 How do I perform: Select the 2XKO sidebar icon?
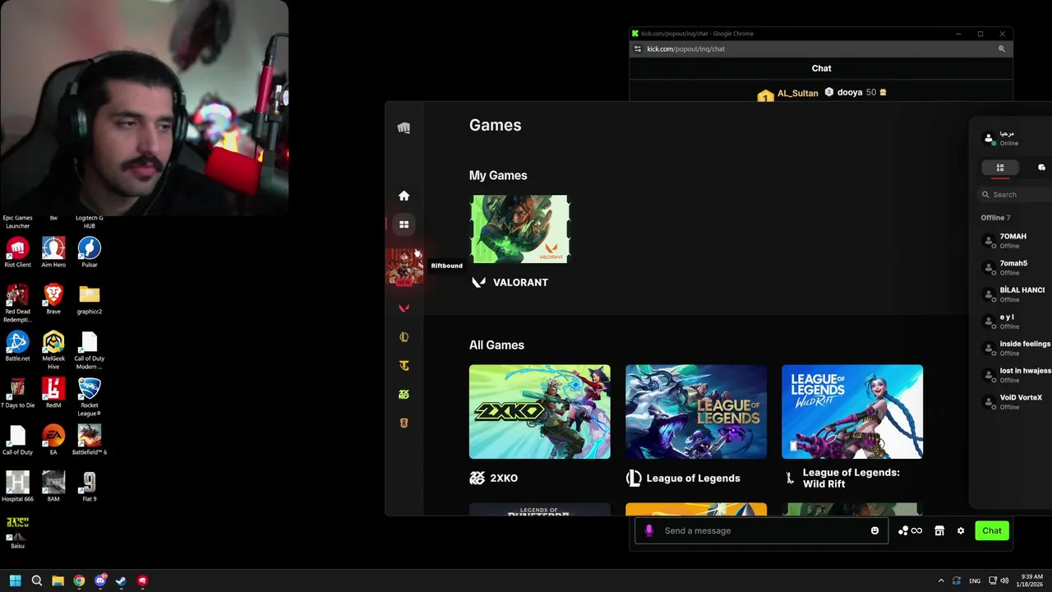coord(404,395)
